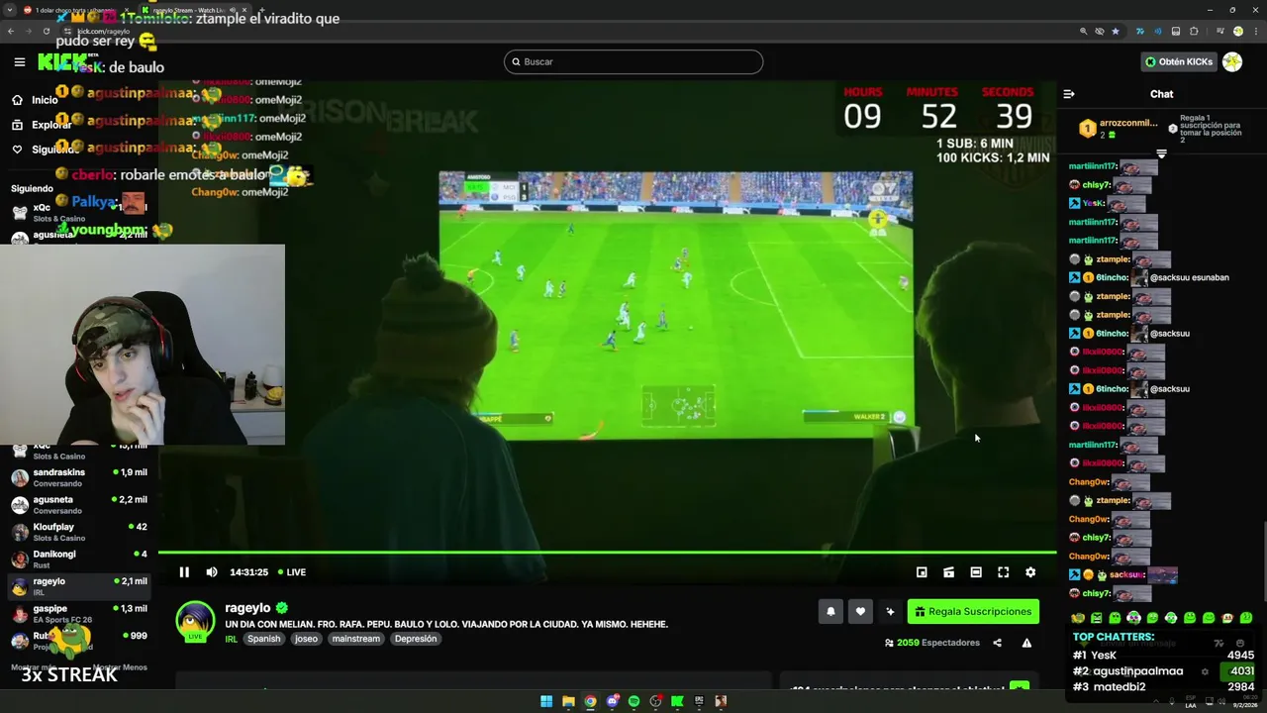Click Mostrar Menos in sidebar
Viewport: 1267px width, 713px height.
pos(120,667)
